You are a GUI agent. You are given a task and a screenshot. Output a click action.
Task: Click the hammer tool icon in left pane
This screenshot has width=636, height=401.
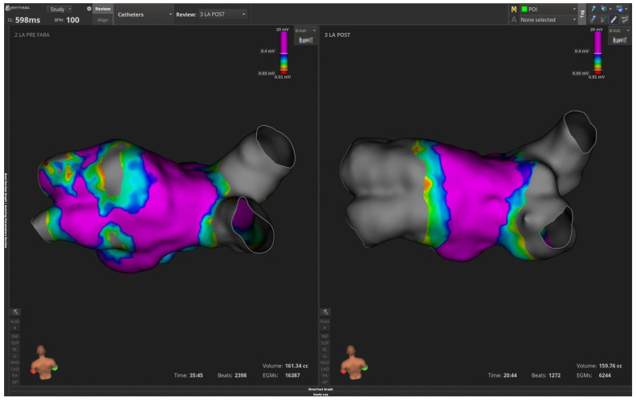click(15, 312)
